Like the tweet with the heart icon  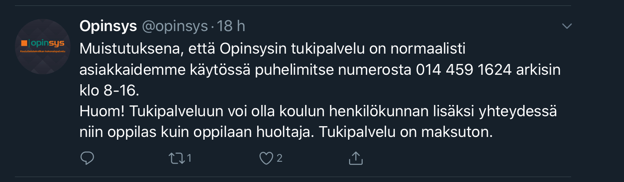click(267, 158)
